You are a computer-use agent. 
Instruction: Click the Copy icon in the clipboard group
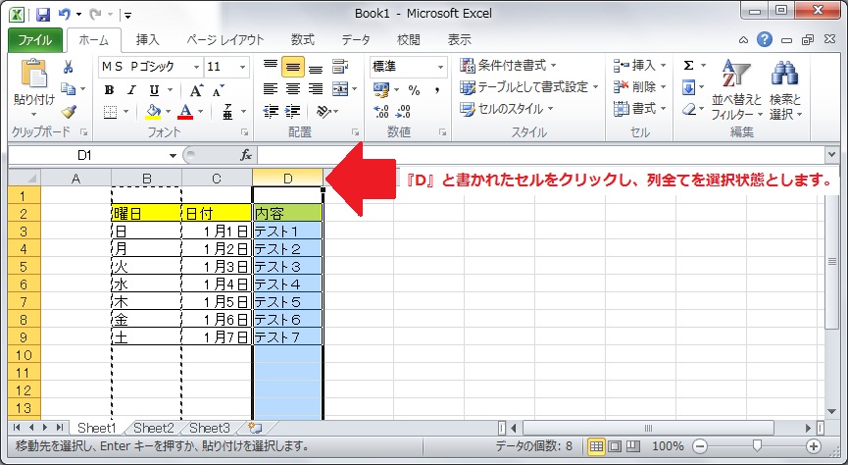coord(69,88)
